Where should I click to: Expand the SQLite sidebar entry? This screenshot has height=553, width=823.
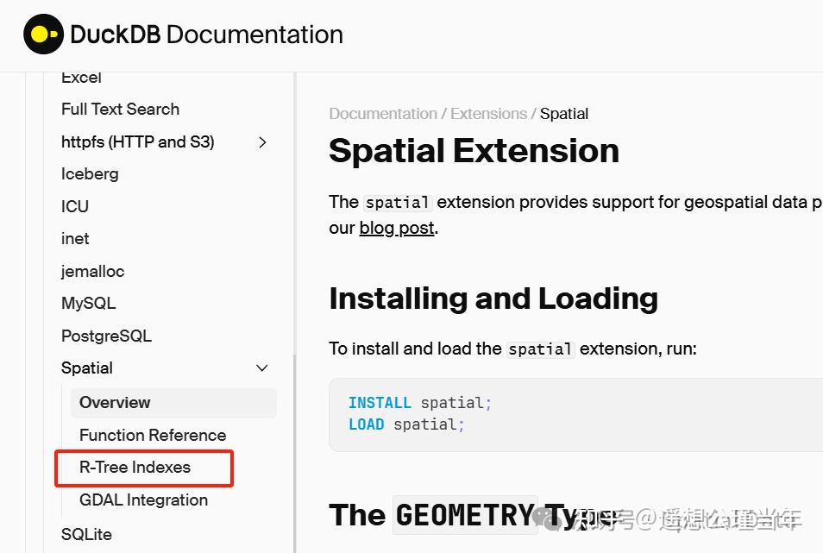click(x=86, y=534)
